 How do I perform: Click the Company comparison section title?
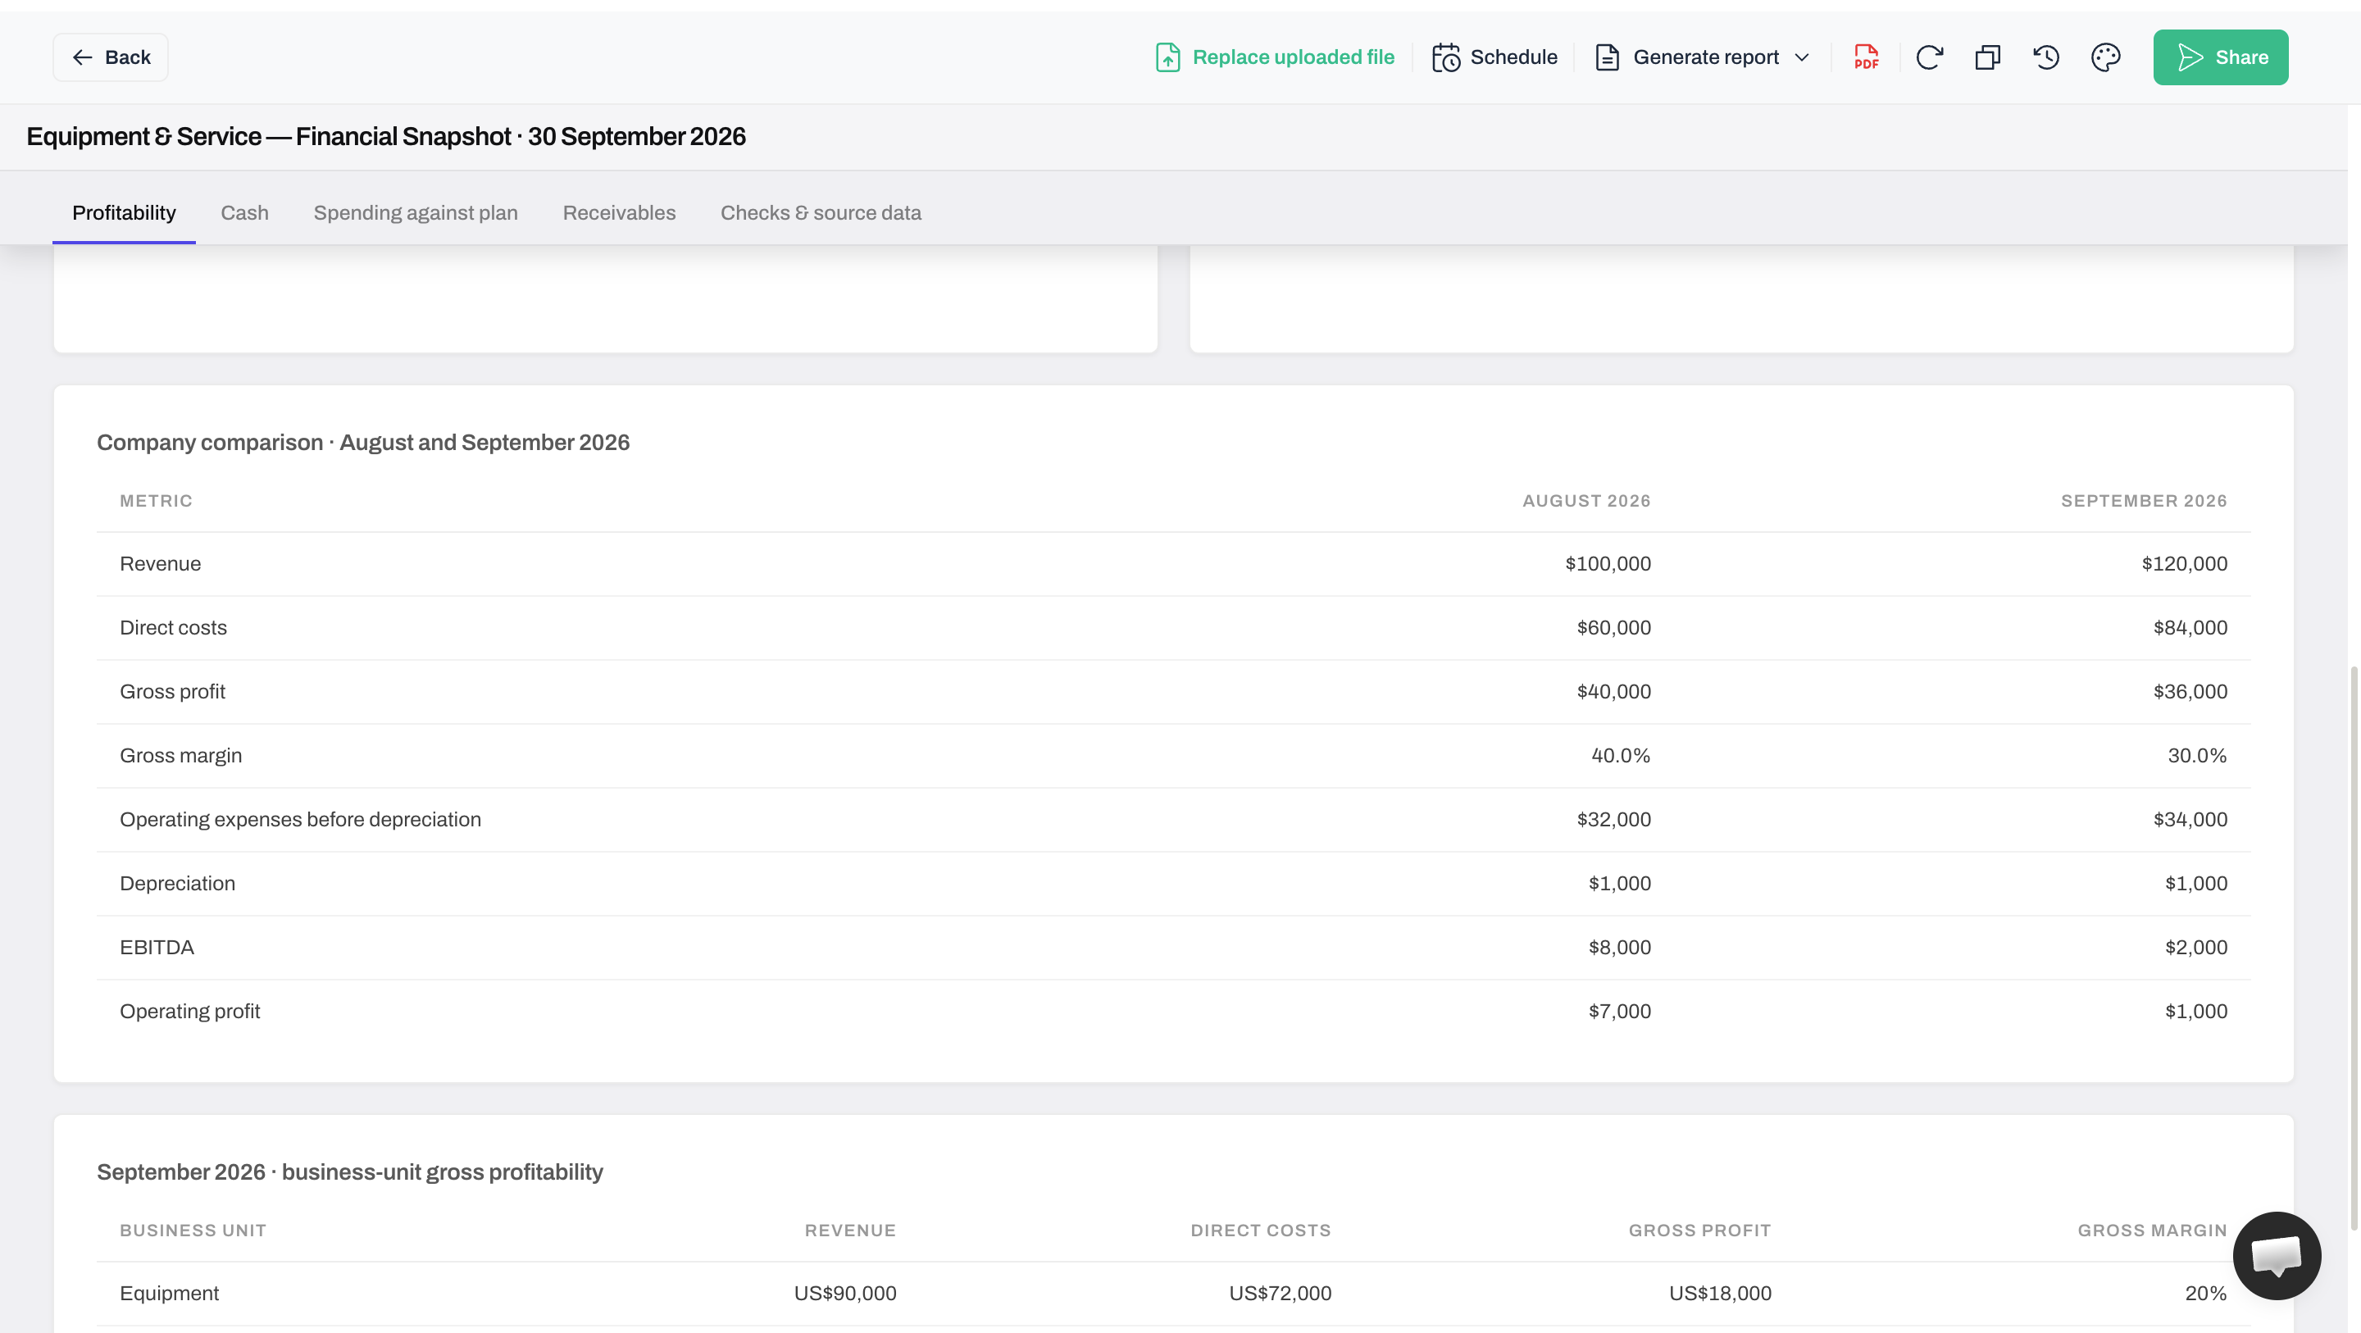pyautogui.click(x=363, y=443)
